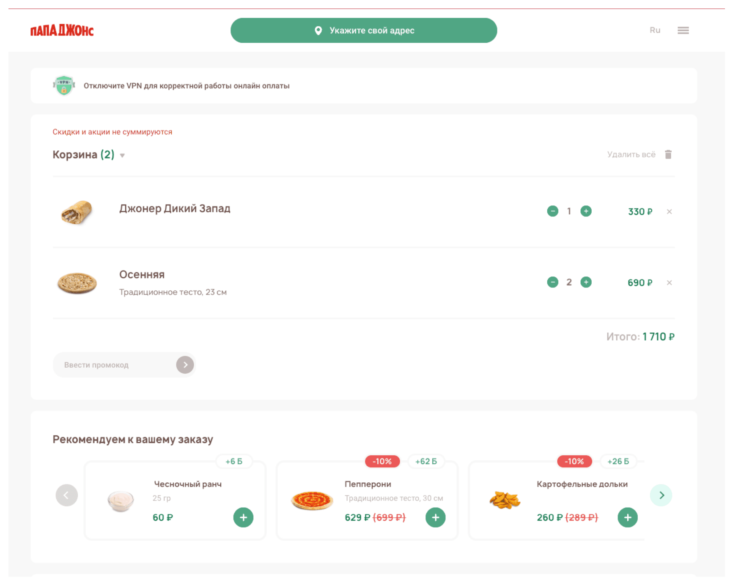Submit promo code with arrow button
Screen dimensions: 733x585
(x=185, y=365)
